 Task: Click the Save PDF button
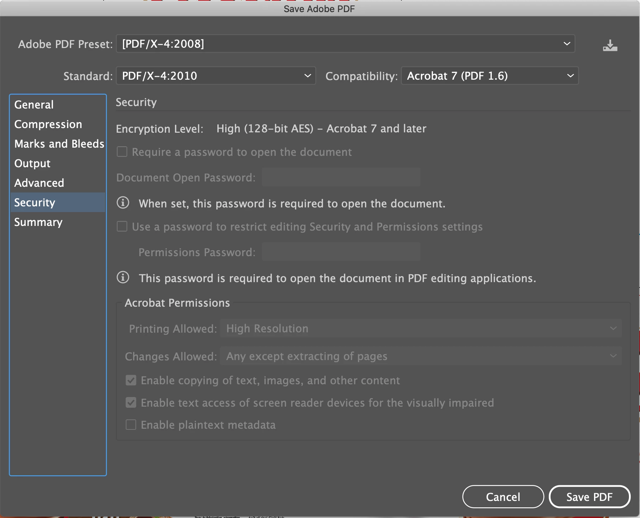[590, 497]
